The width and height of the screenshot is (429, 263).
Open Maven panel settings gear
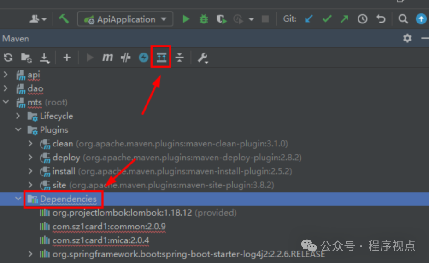click(x=407, y=38)
